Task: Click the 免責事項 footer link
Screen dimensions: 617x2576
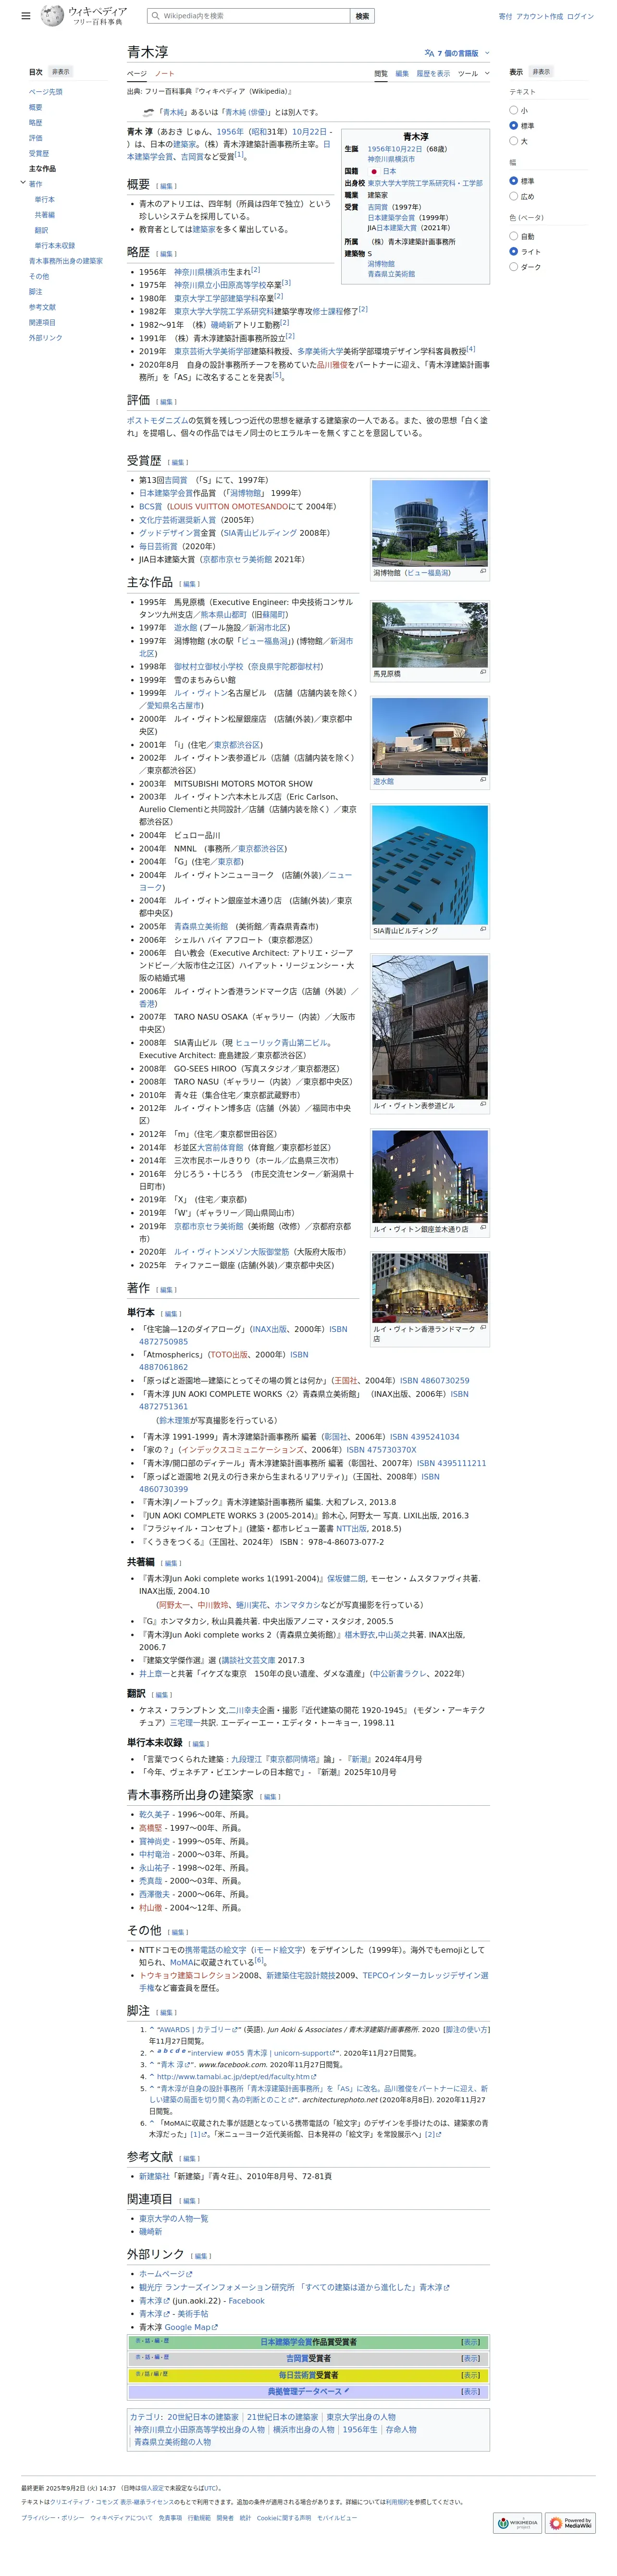Action: 170,2517
